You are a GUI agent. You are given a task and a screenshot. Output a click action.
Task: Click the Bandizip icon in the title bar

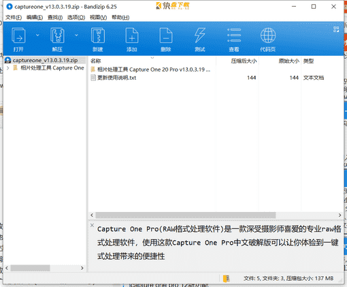[10, 7]
